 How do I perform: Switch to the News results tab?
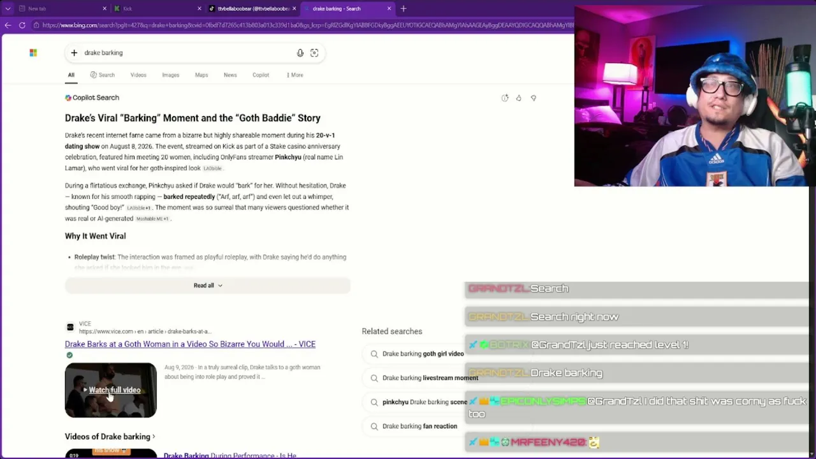tap(230, 75)
